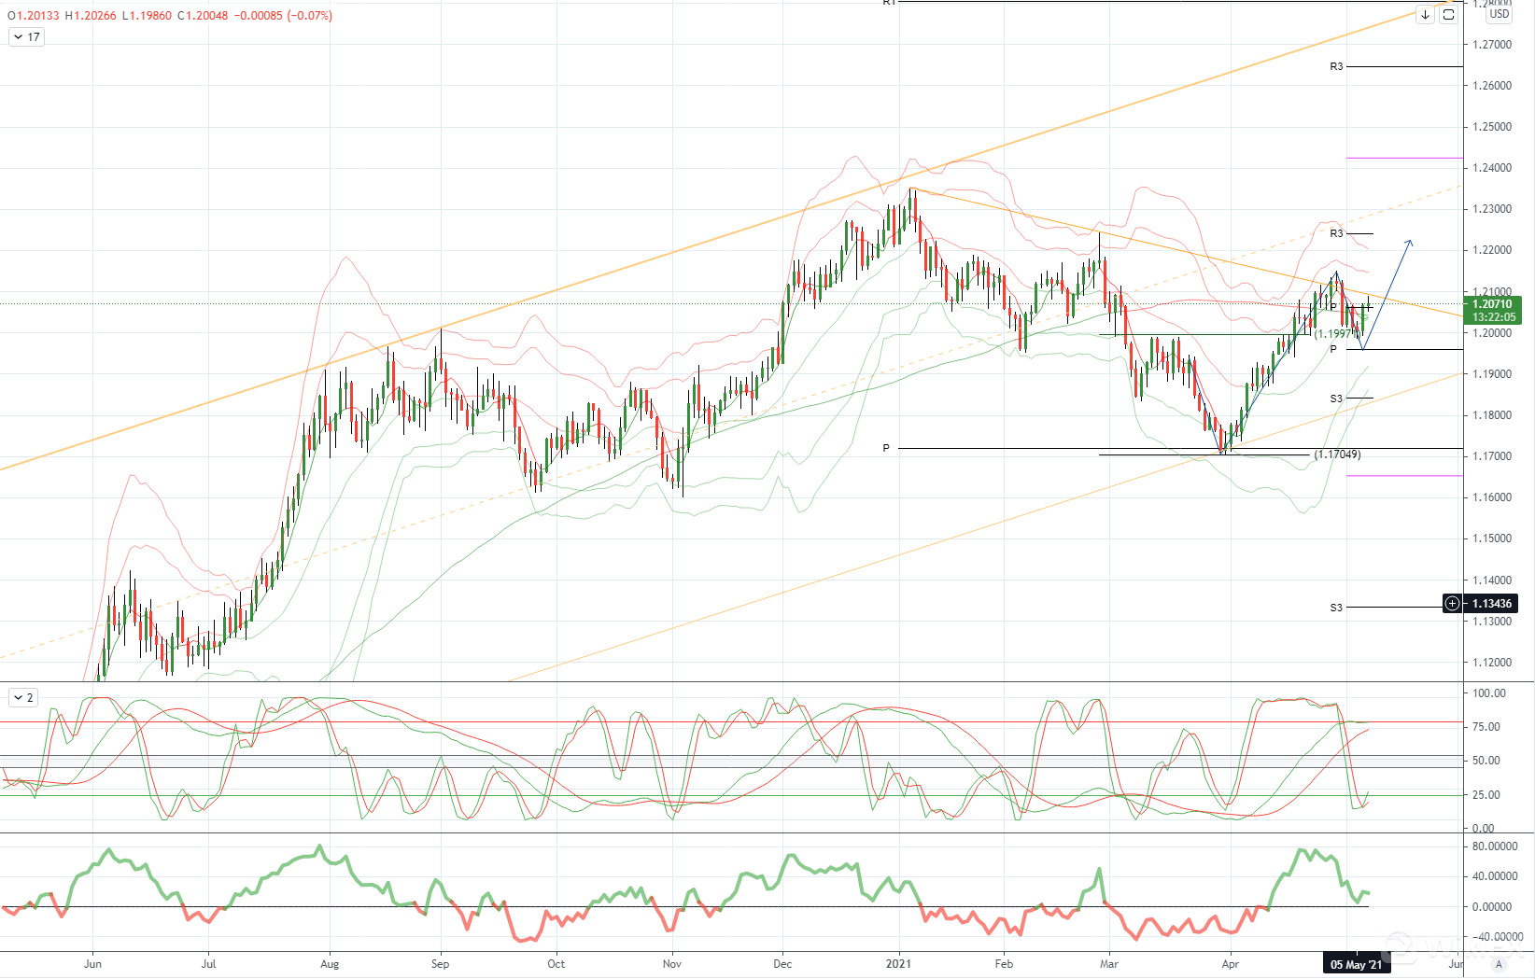
Task: Click the OHLC open value 1.20133
Action: coord(38,16)
